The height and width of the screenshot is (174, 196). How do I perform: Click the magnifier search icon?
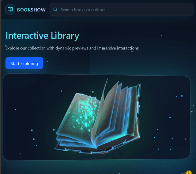pyautogui.click(x=55, y=10)
